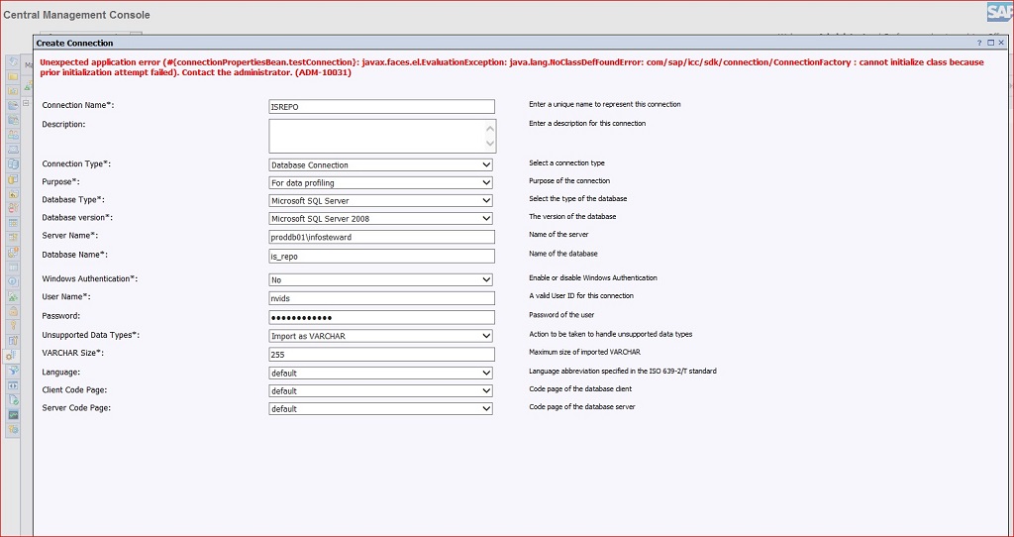Open the Database Type dropdown

[380, 201]
